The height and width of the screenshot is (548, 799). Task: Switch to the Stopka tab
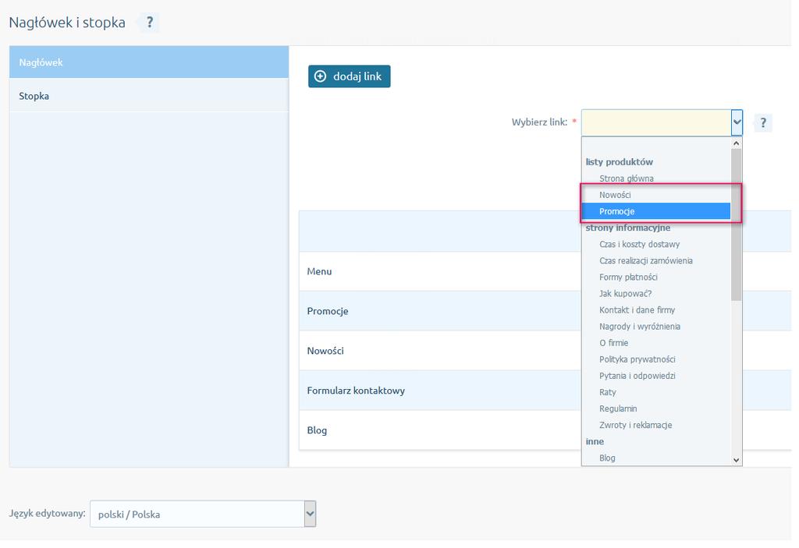pos(149,96)
